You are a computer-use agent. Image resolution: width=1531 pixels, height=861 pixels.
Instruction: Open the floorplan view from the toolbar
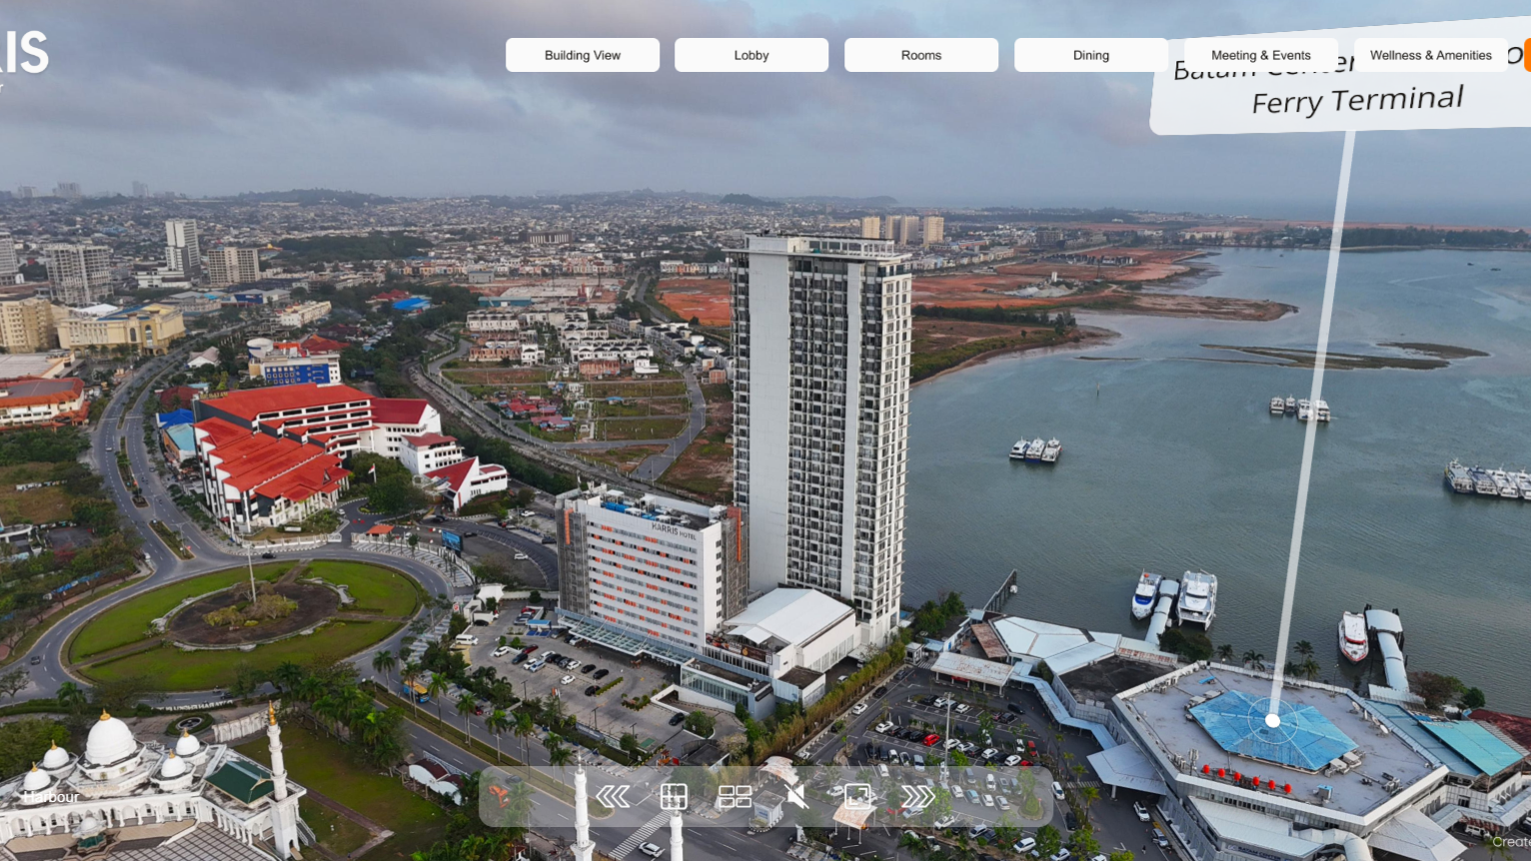(x=674, y=796)
